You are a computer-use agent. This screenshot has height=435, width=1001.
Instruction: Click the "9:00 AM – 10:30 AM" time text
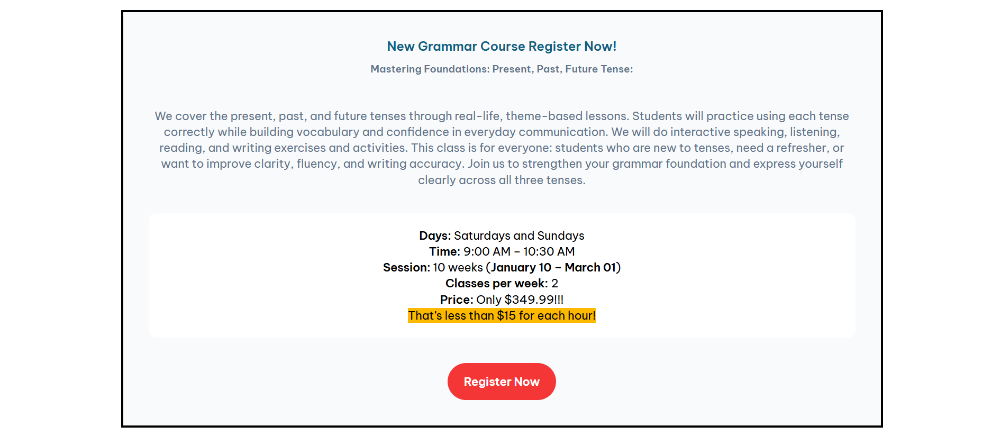point(519,251)
